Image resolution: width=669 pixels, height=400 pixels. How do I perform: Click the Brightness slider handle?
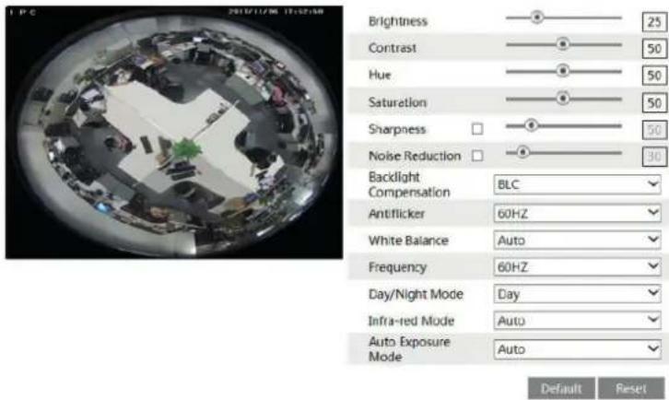[x=537, y=18]
